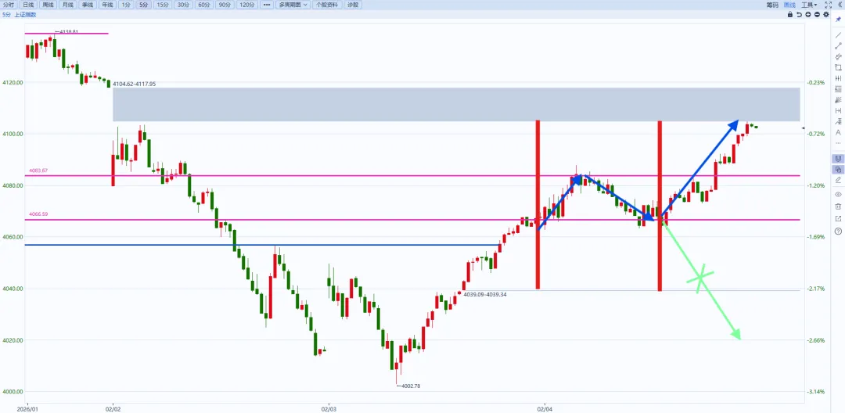The image size is (845, 413).
Task: Open 个股资料 stock information
Action: coord(327,5)
